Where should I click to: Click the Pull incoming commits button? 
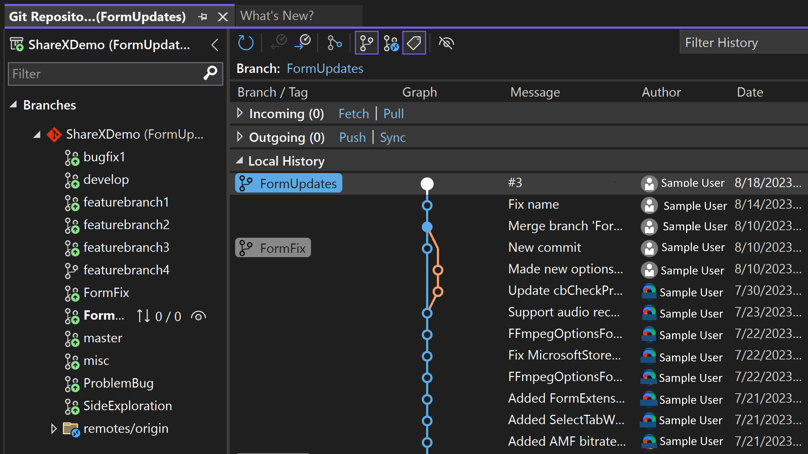394,114
